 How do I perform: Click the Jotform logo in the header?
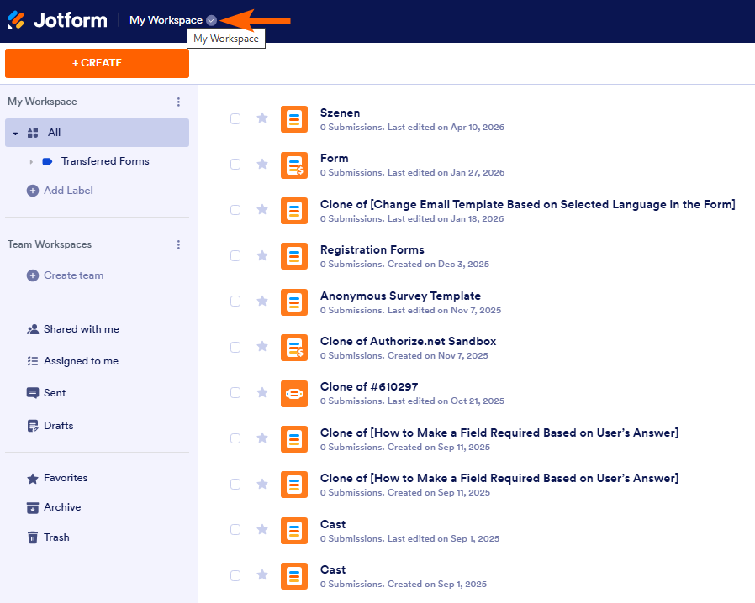pyautogui.click(x=57, y=20)
